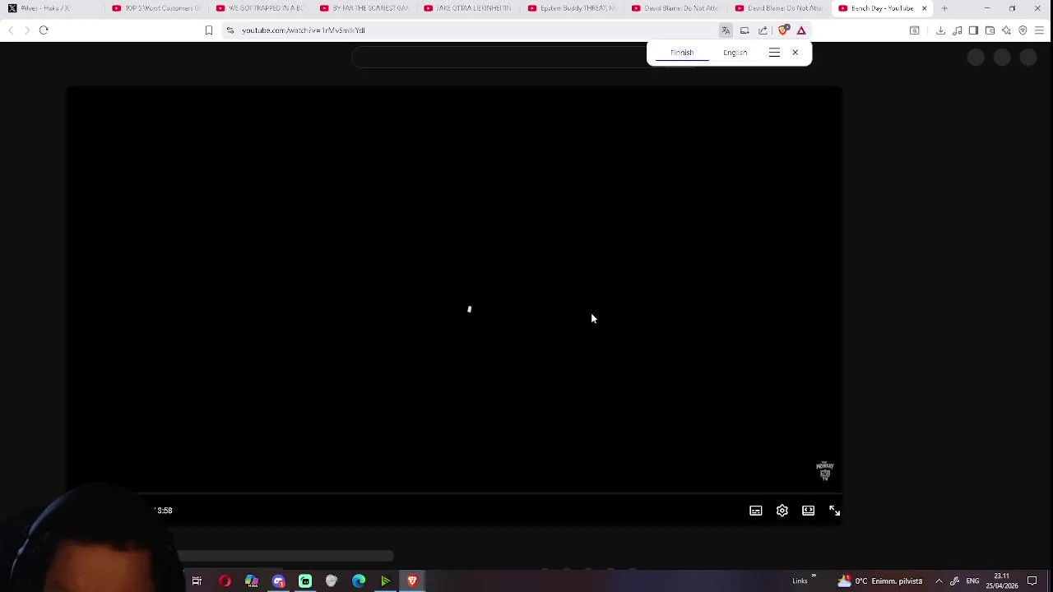1053x592 pixels.
Task: Bookmark this page using bookmark icon
Action: click(x=209, y=30)
